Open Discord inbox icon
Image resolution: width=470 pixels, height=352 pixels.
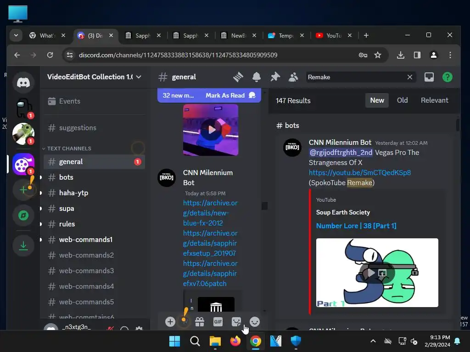429,77
